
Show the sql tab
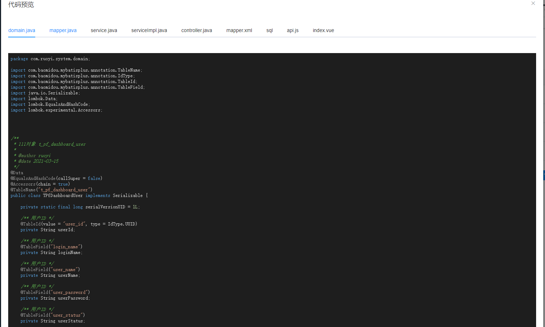269,30
